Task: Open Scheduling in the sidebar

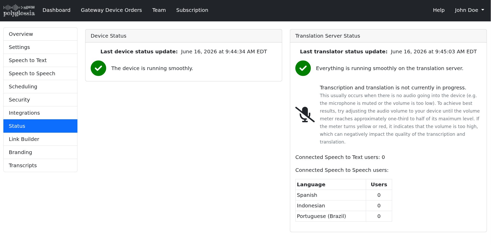Action: (40, 87)
